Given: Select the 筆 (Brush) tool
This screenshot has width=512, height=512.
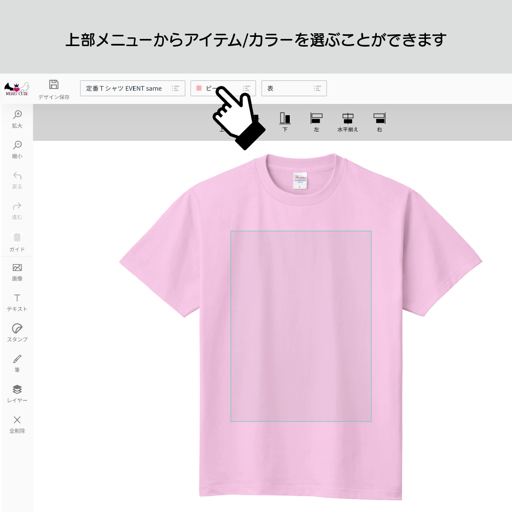Looking at the screenshot, I should 17,364.
